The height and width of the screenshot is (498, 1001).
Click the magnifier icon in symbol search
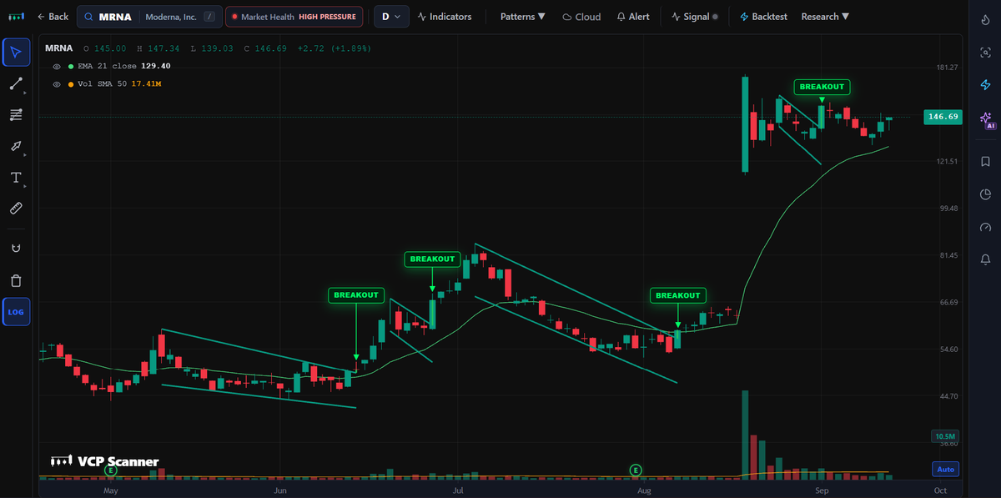pos(88,17)
